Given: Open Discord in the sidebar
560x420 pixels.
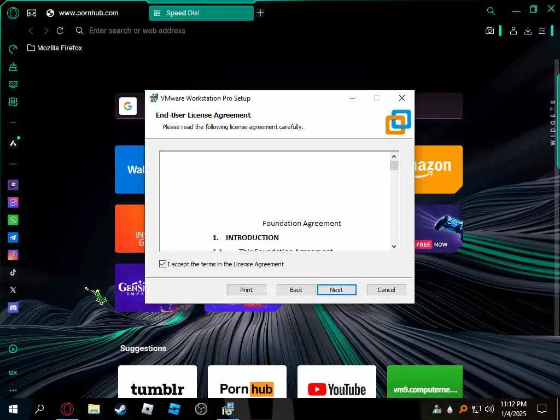Looking at the screenshot, I should 13,307.
